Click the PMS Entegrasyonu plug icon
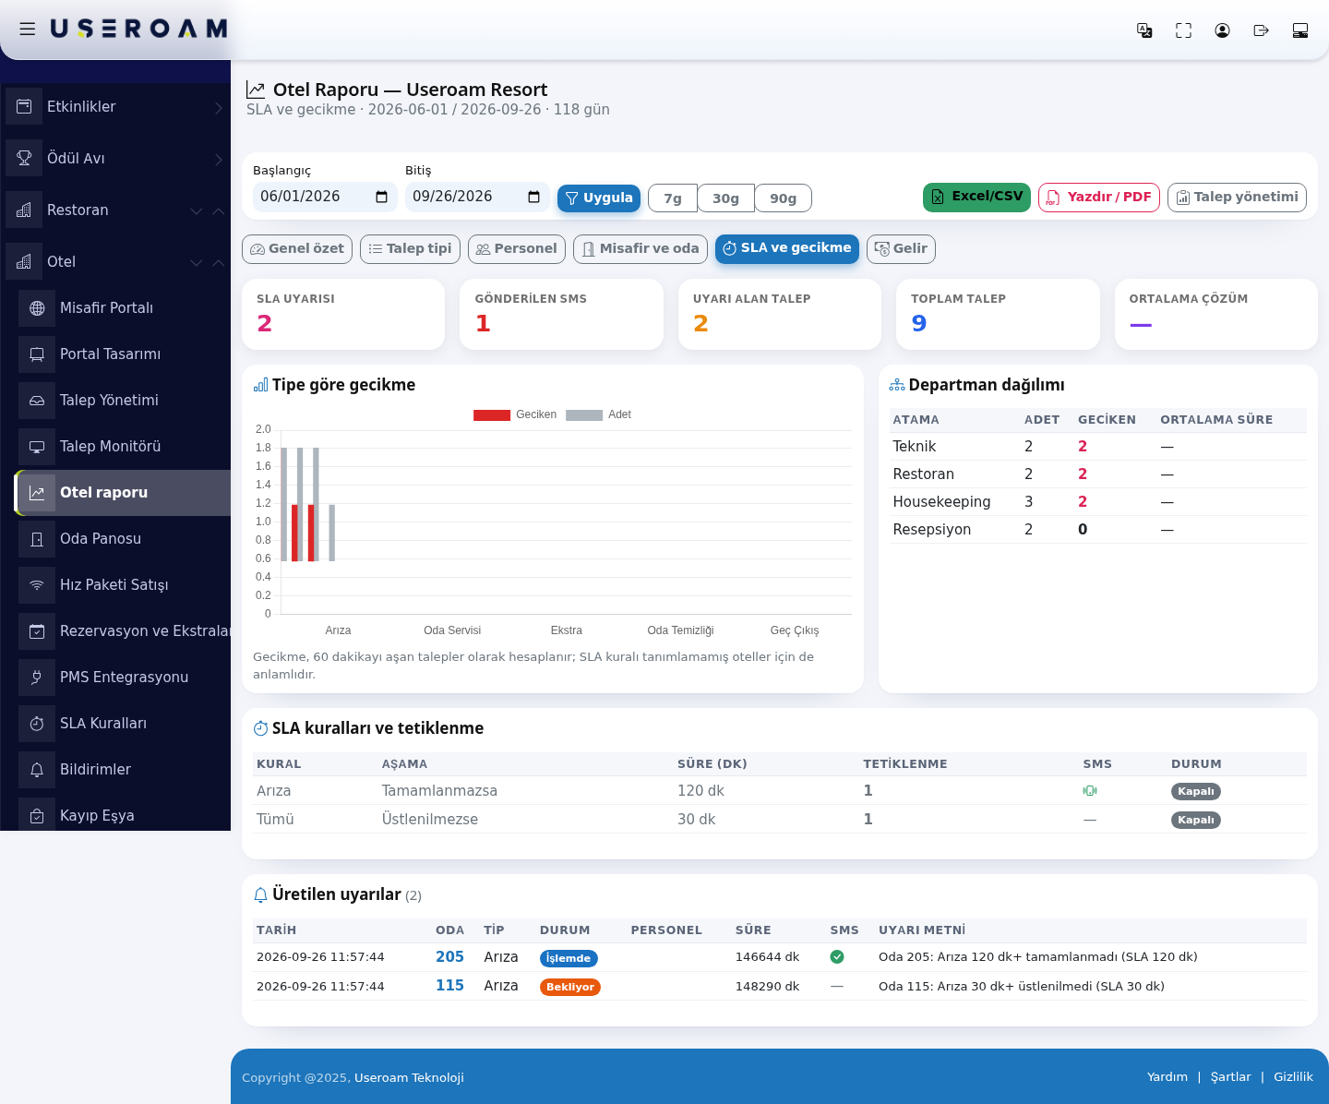The image size is (1329, 1104). [x=37, y=678]
